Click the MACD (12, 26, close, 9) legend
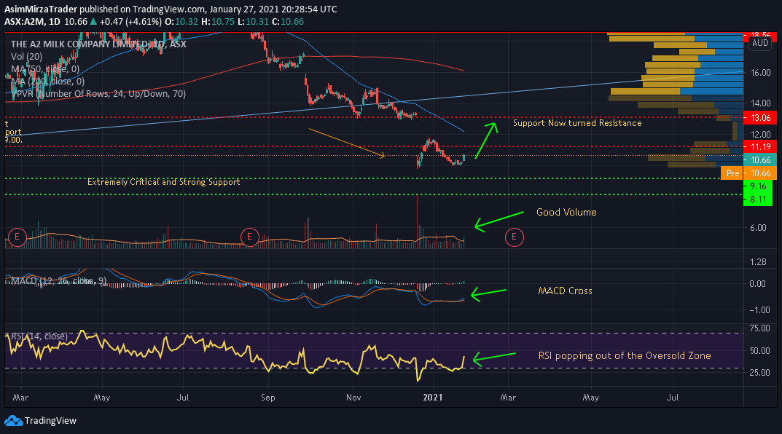The image size is (782, 434). [58, 281]
